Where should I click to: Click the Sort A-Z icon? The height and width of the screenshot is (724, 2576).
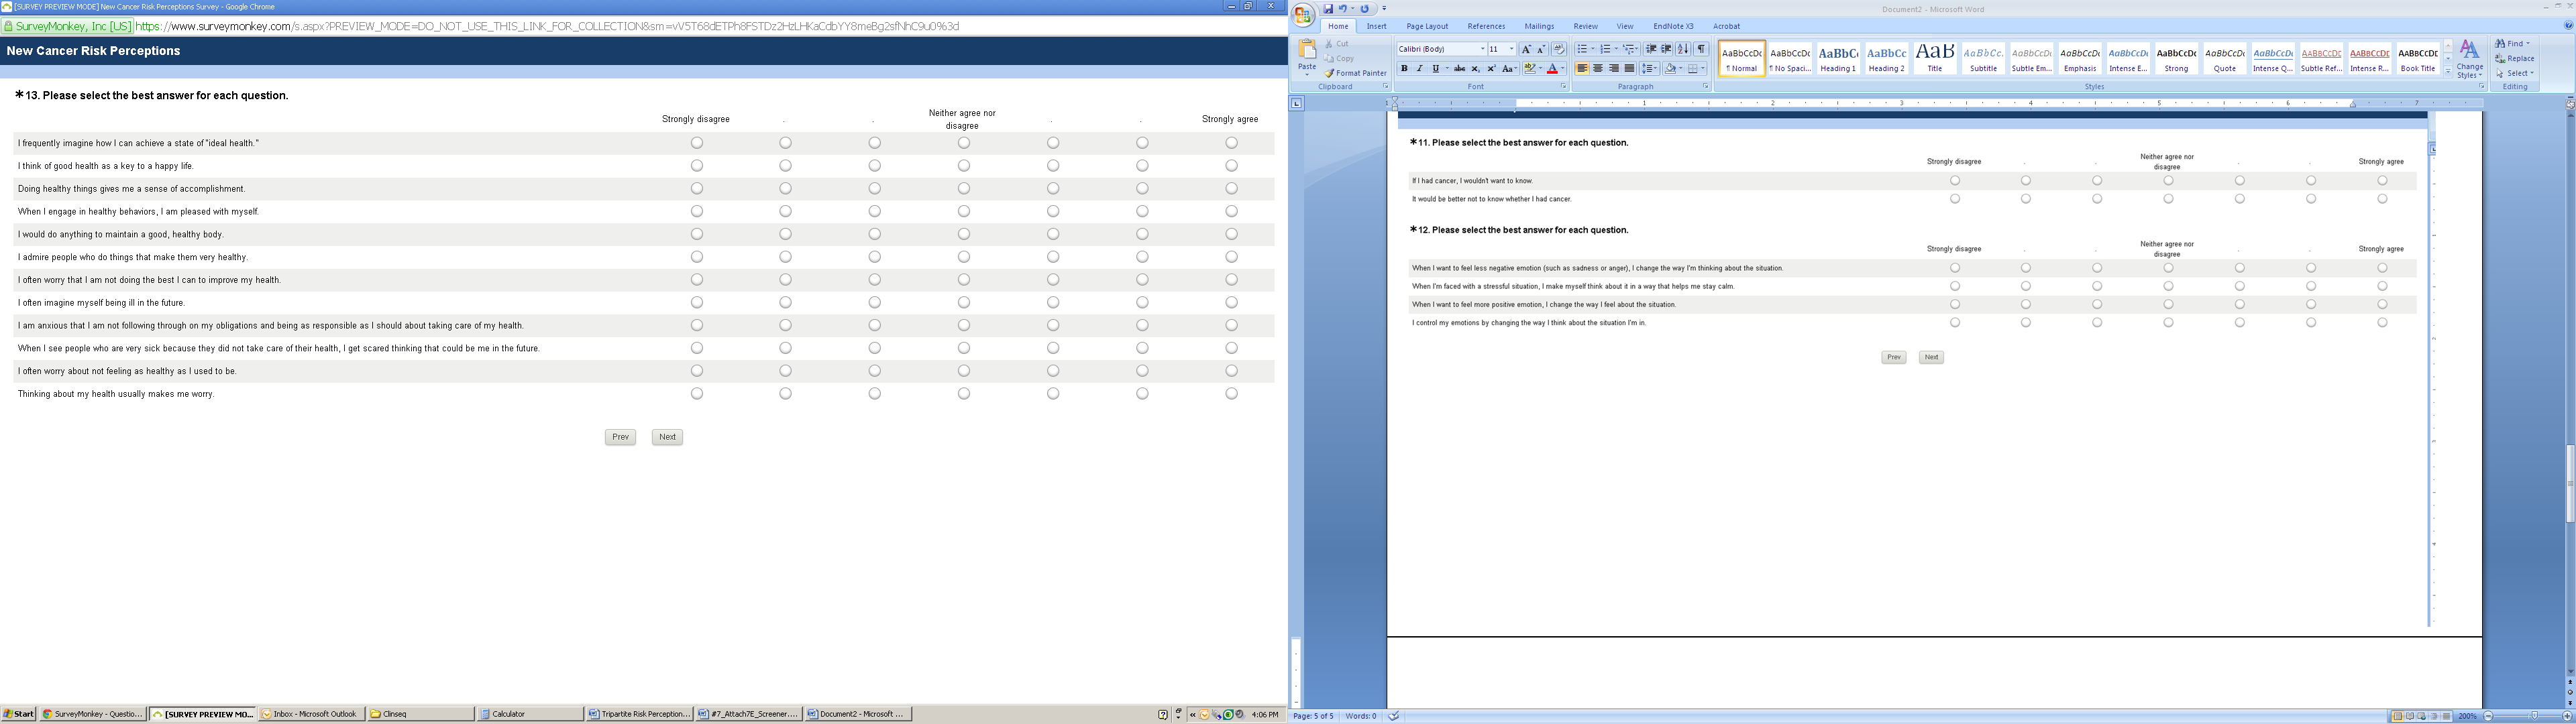coord(1684,49)
